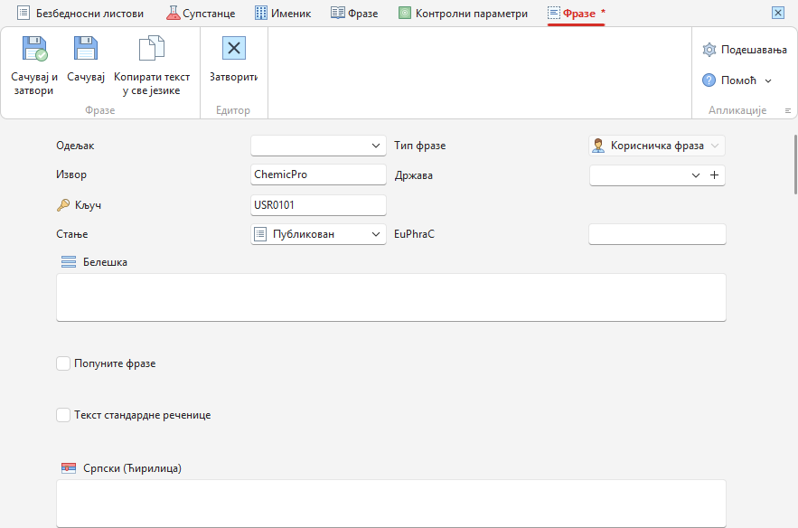Click the Српски (Ћирилица) text area
Image resolution: width=798 pixels, height=528 pixels.
(390, 504)
